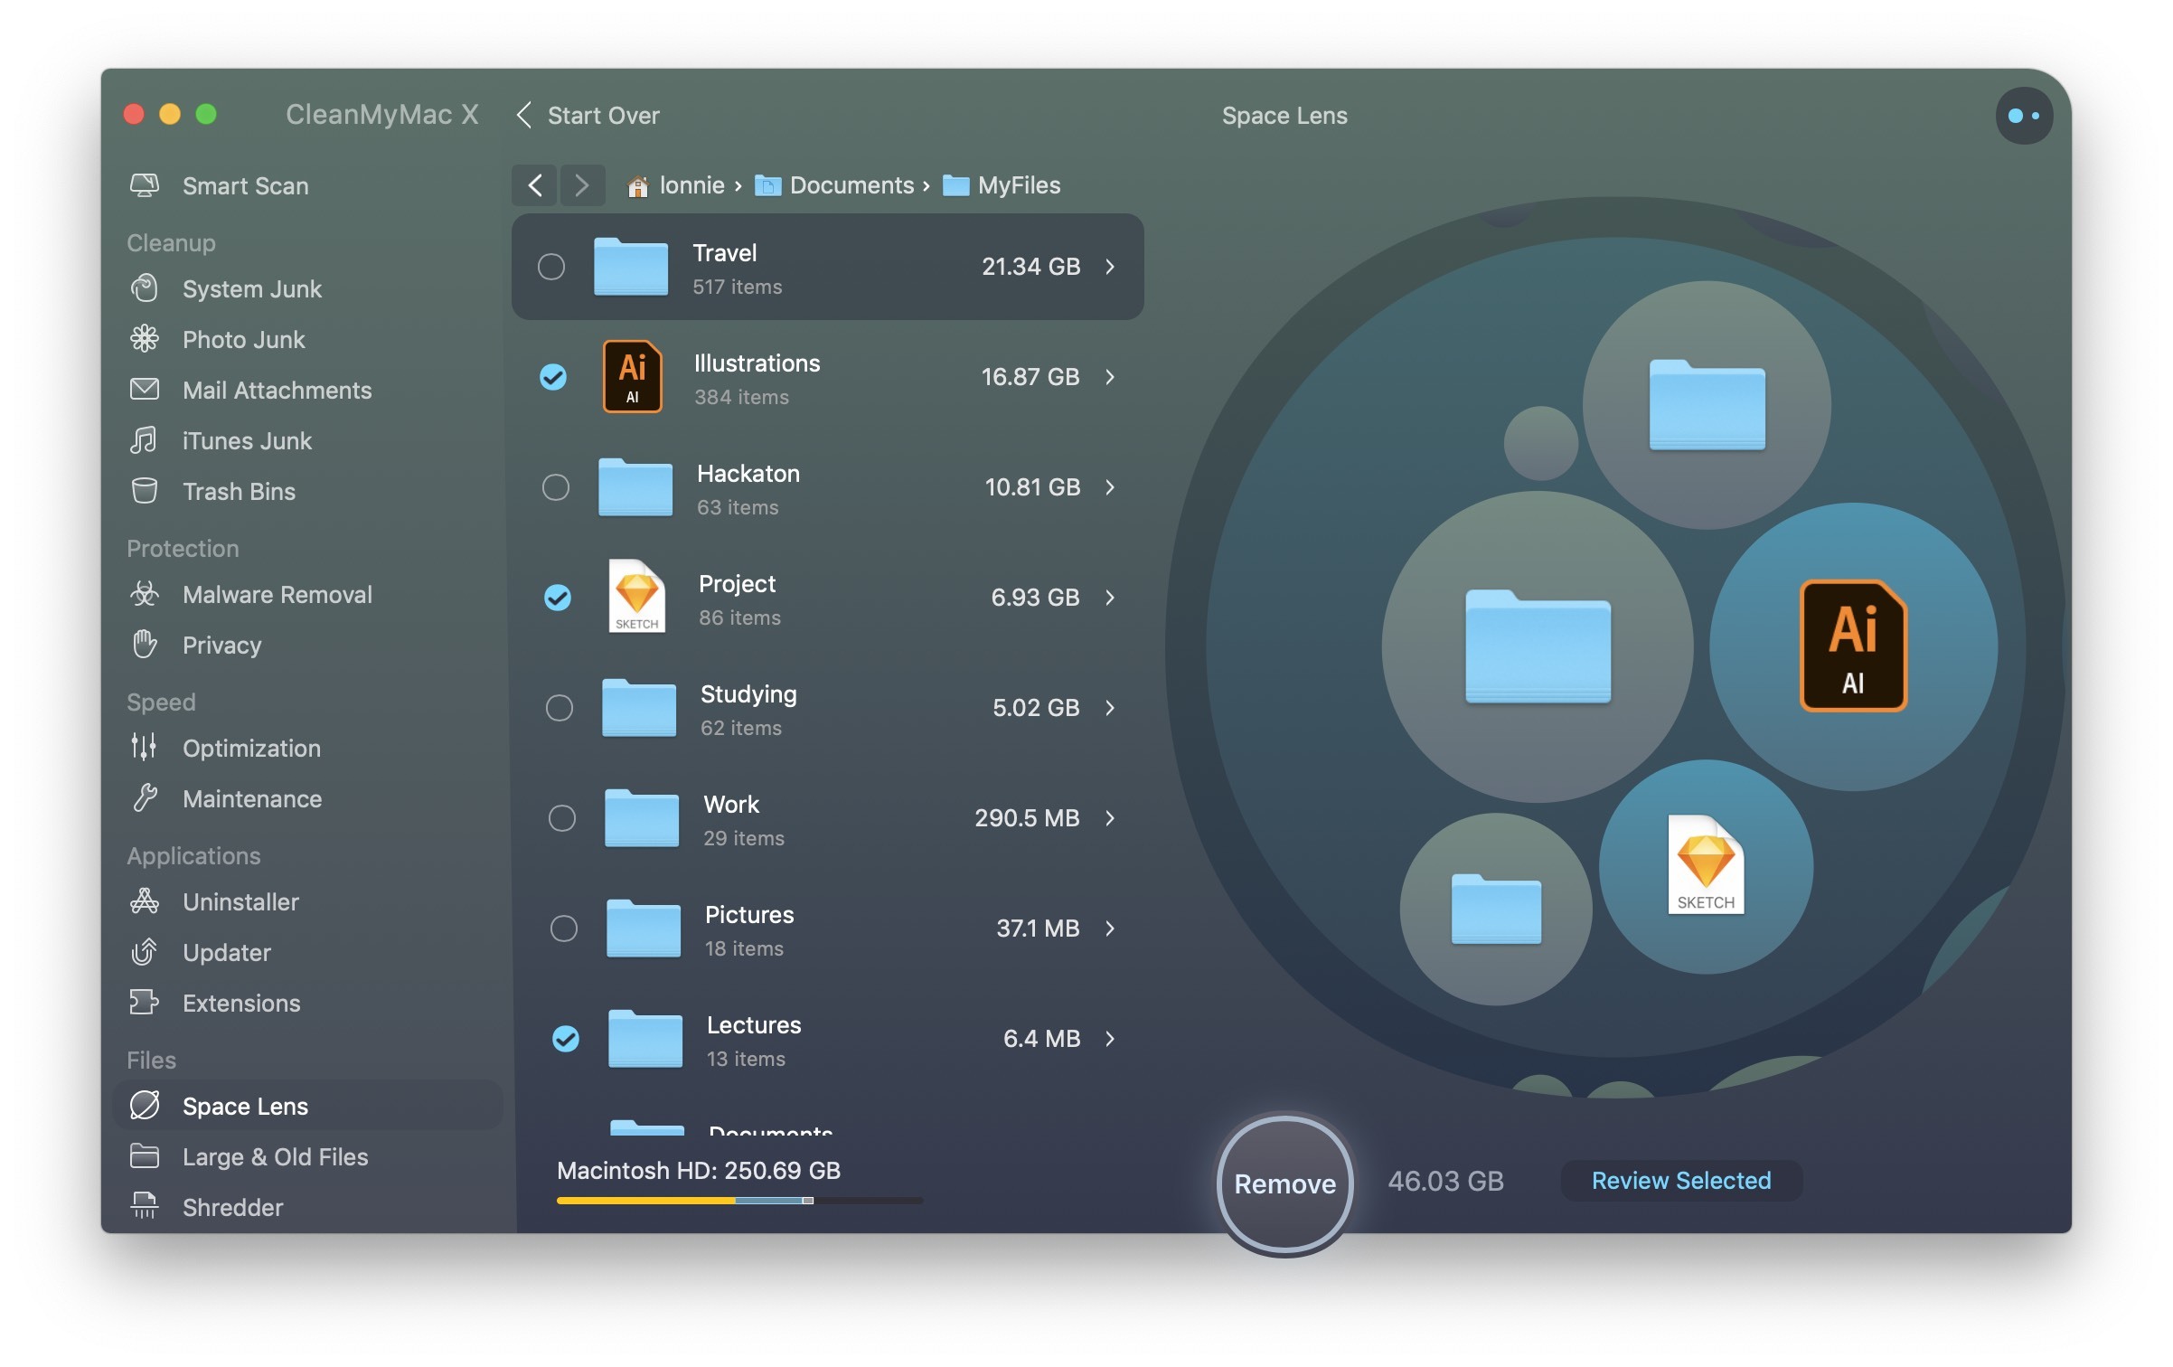Click the Travel folder icon in the list
2173x1367 pixels.
(631, 266)
